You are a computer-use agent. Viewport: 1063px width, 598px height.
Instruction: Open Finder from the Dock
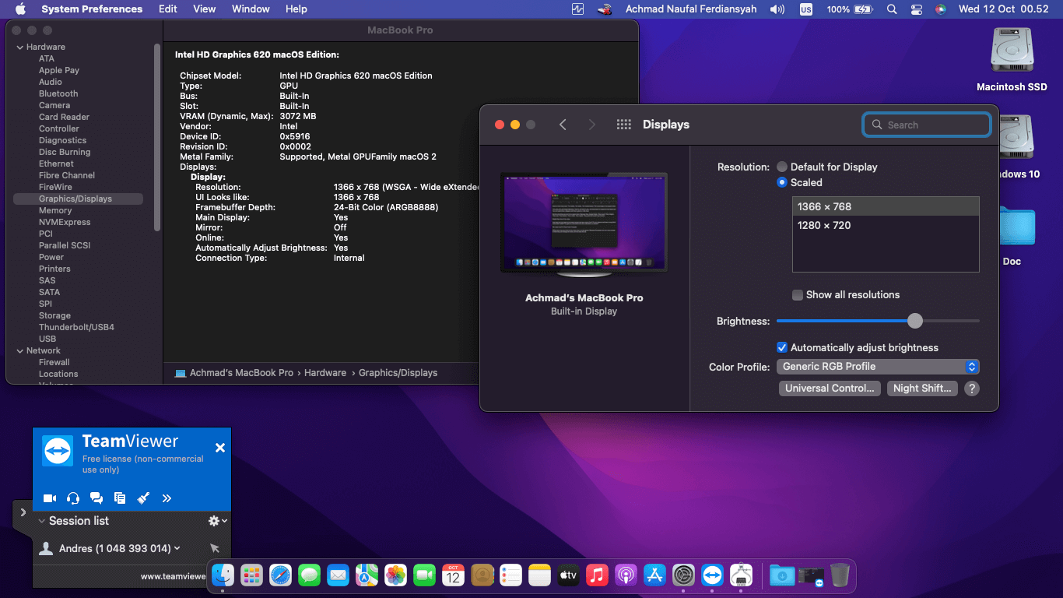(223, 575)
